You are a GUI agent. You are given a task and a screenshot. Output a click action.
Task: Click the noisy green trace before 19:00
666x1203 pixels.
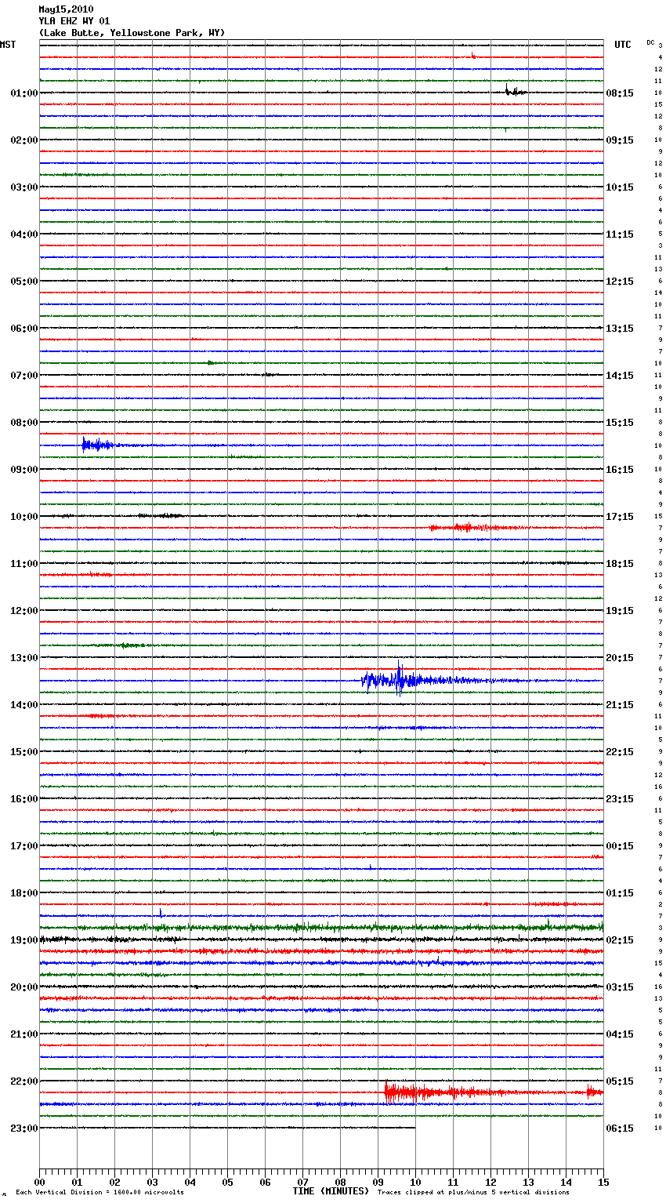[321, 928]
